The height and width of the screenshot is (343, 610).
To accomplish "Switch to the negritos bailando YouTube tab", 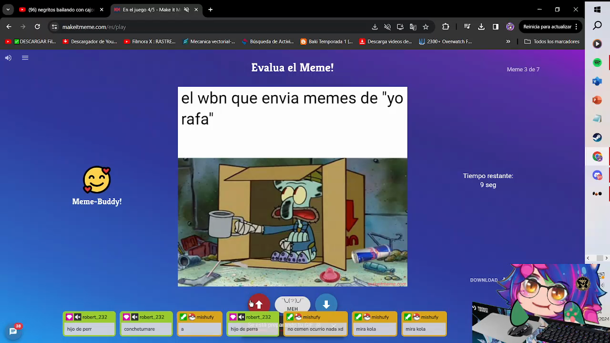I will (61, 10).
